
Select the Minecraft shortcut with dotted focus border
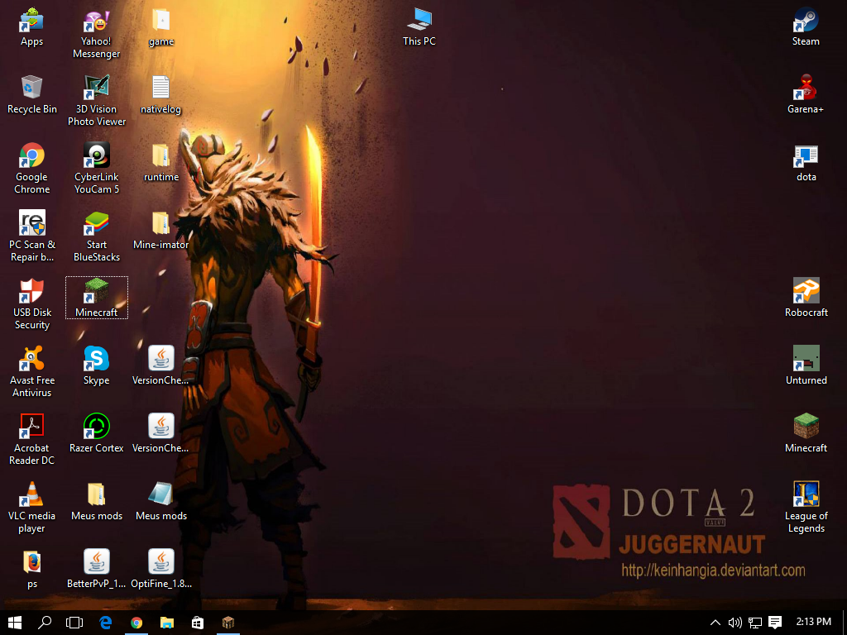96,298
